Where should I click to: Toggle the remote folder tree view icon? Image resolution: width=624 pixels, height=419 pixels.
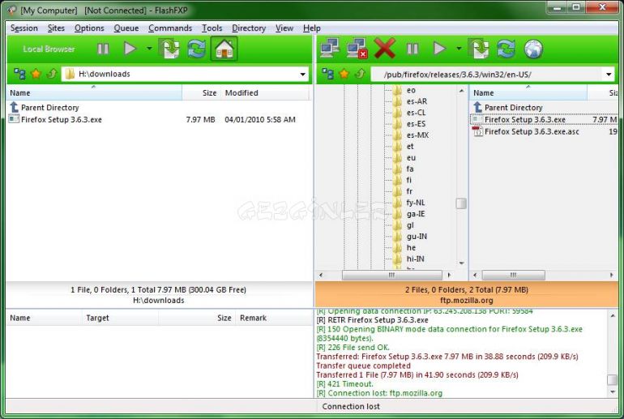[328, 74]
